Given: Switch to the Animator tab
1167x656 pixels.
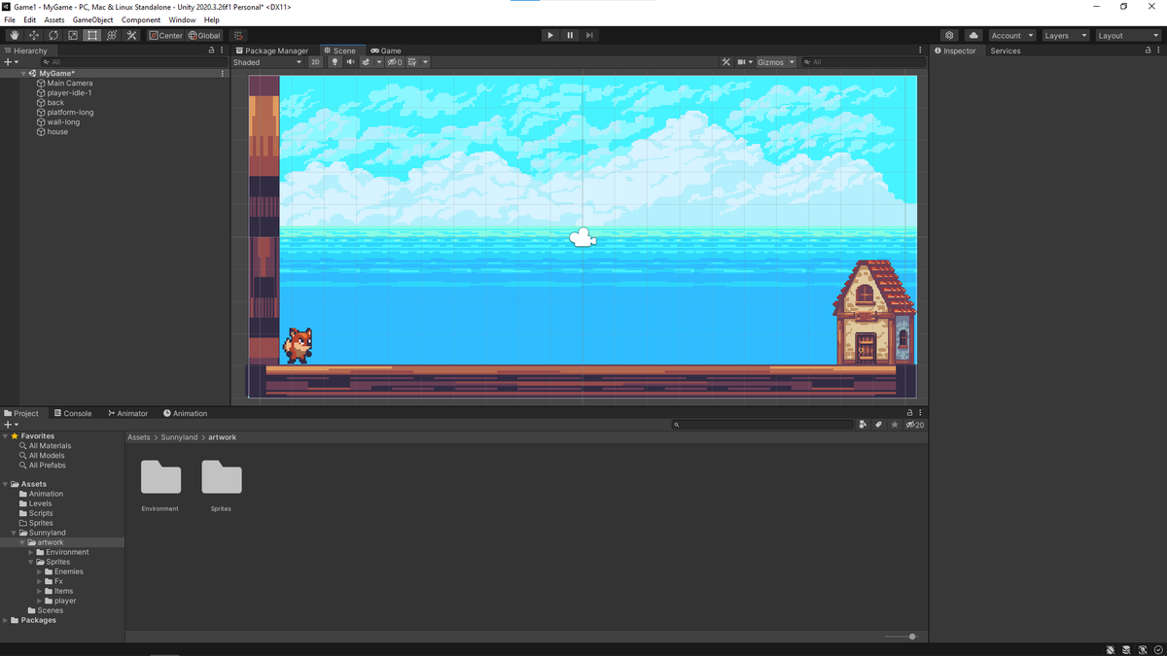Looking at the screenshot, I should [128, 413].
